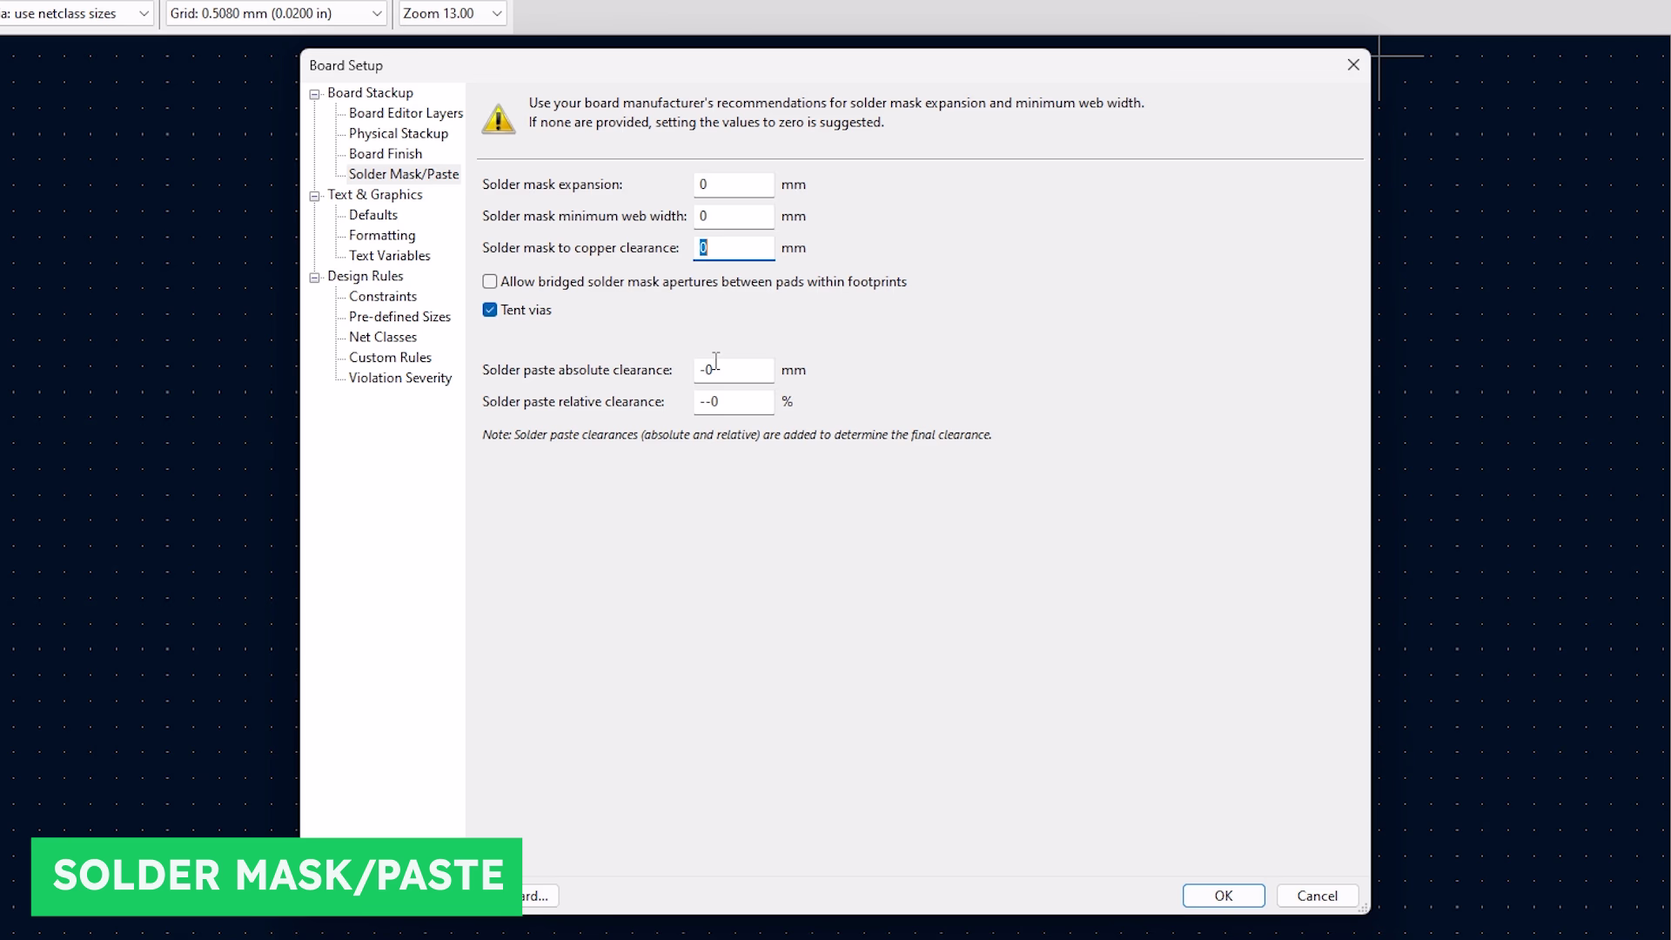The image size is (1671, 940).
Task: Open the Net Classes page
Action: (x=382, y=337)
